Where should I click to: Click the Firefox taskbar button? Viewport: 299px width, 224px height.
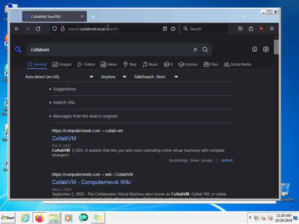[x=39, y=218]
